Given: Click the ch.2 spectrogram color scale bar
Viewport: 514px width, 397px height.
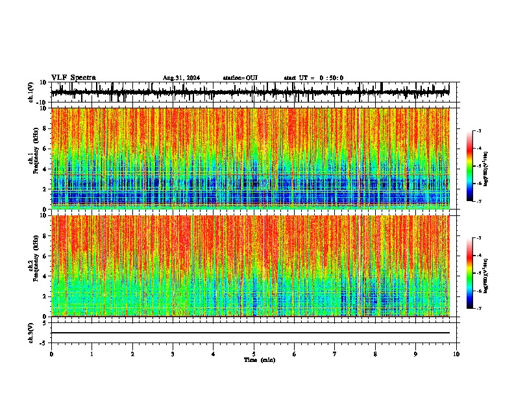Looking at the screenshot, I should 470,273.
